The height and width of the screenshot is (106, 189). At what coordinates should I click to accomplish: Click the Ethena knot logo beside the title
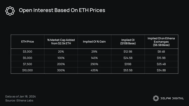pyautogui.click(x=10, y=11)
